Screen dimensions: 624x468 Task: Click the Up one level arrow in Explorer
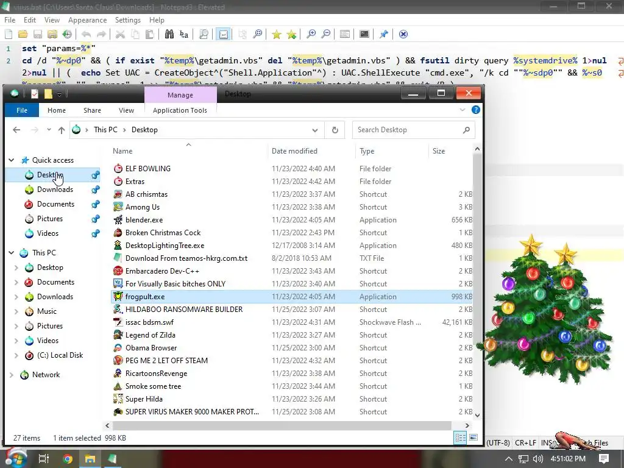(62, 130)
